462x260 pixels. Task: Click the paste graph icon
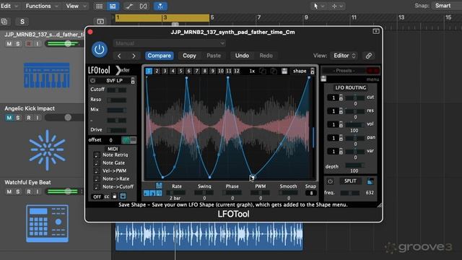[274, 71]
